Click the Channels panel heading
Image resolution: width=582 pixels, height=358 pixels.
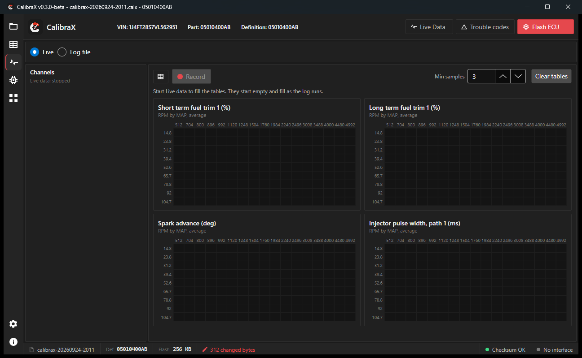pos(42,72)
